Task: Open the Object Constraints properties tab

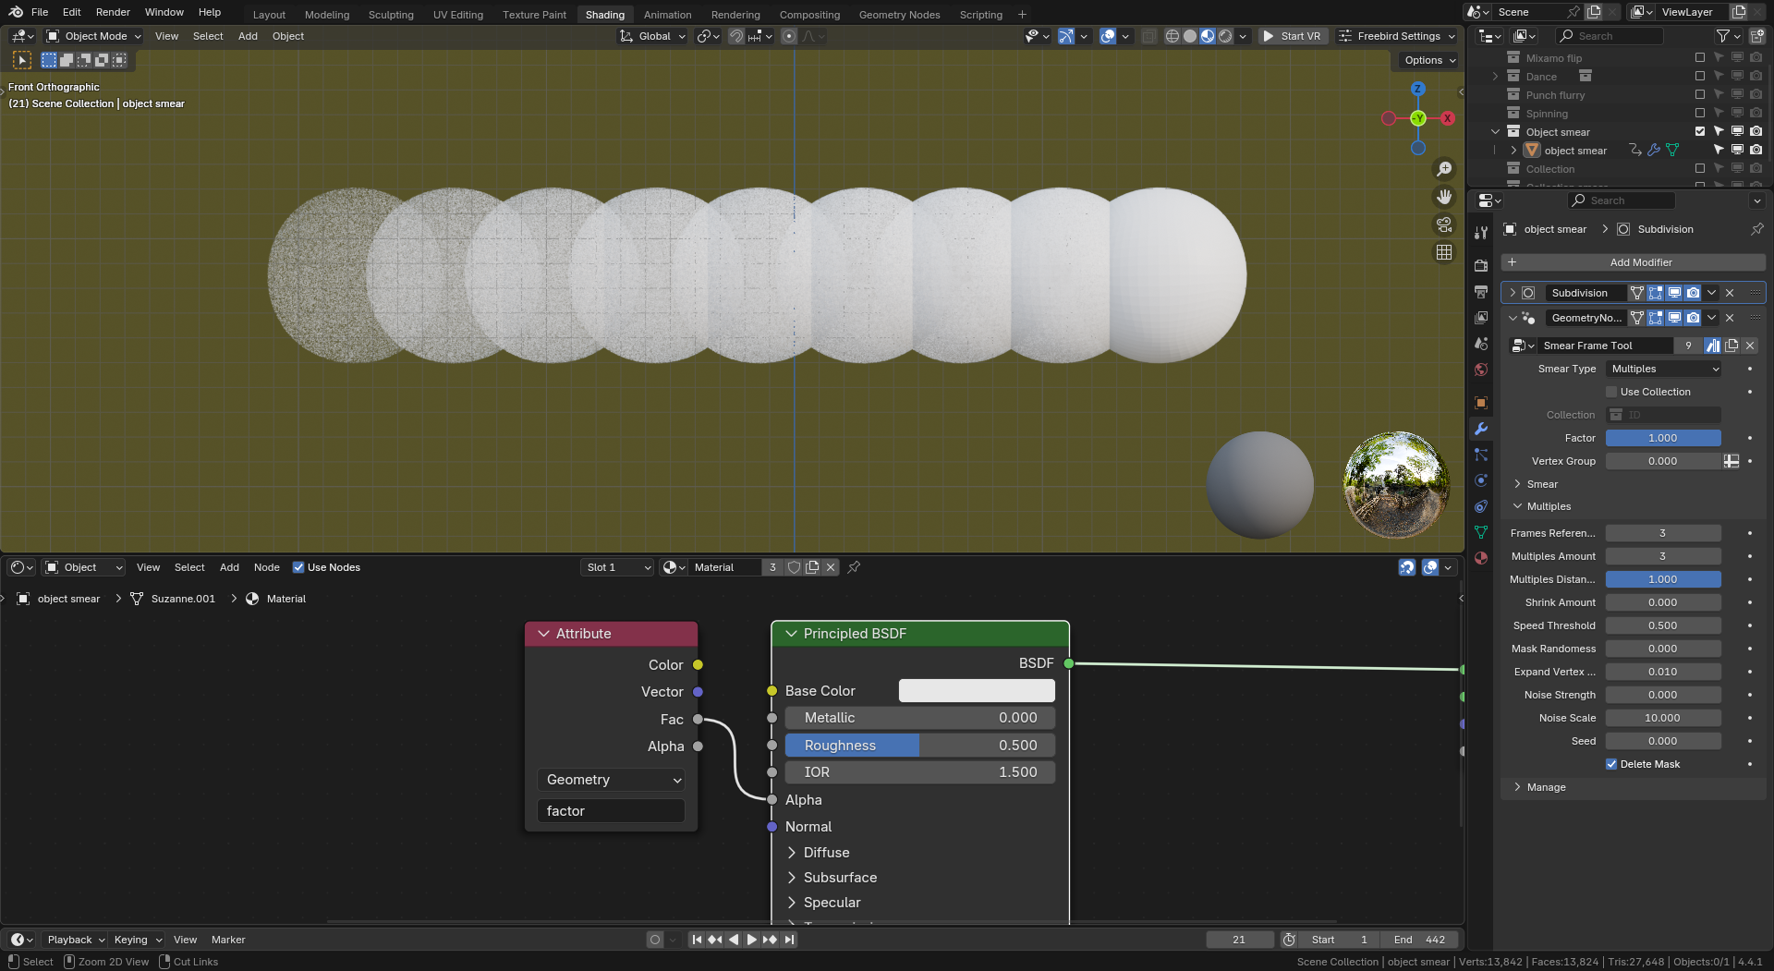Action: point(1481,506)
